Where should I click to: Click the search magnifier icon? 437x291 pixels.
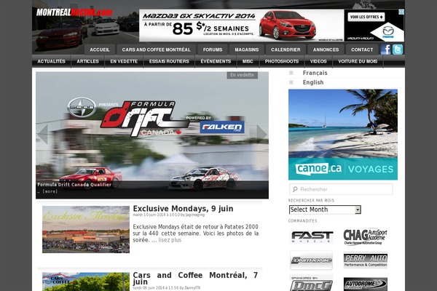pos(295,189)
